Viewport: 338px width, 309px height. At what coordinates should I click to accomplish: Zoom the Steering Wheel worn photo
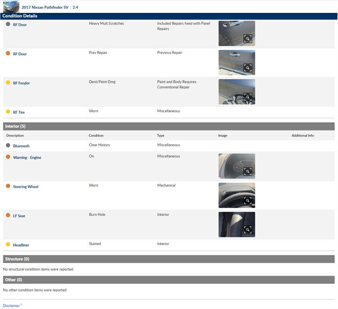247,201
